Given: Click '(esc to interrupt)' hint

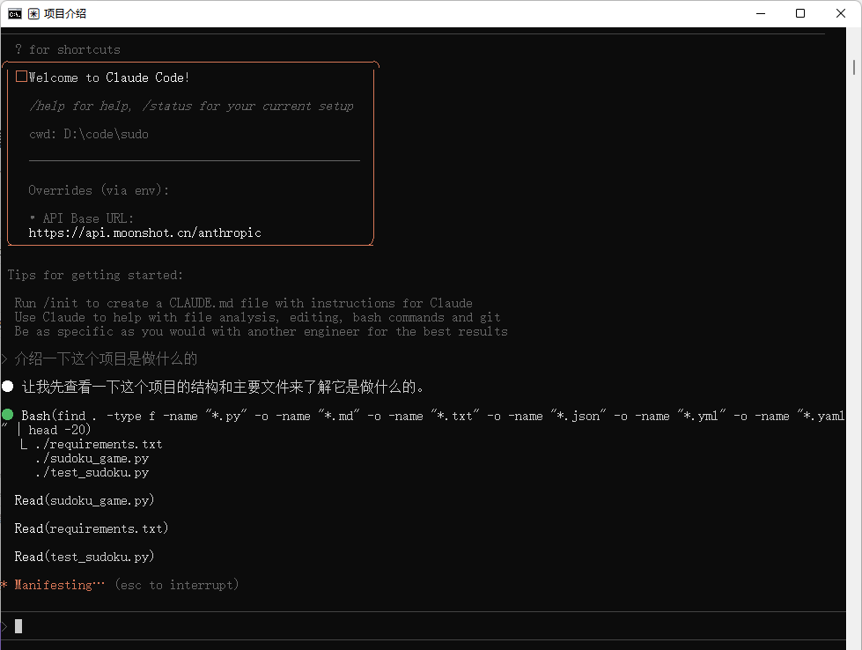Looking at the screenshot, I should pyautogui.click(x=176, y=585).
